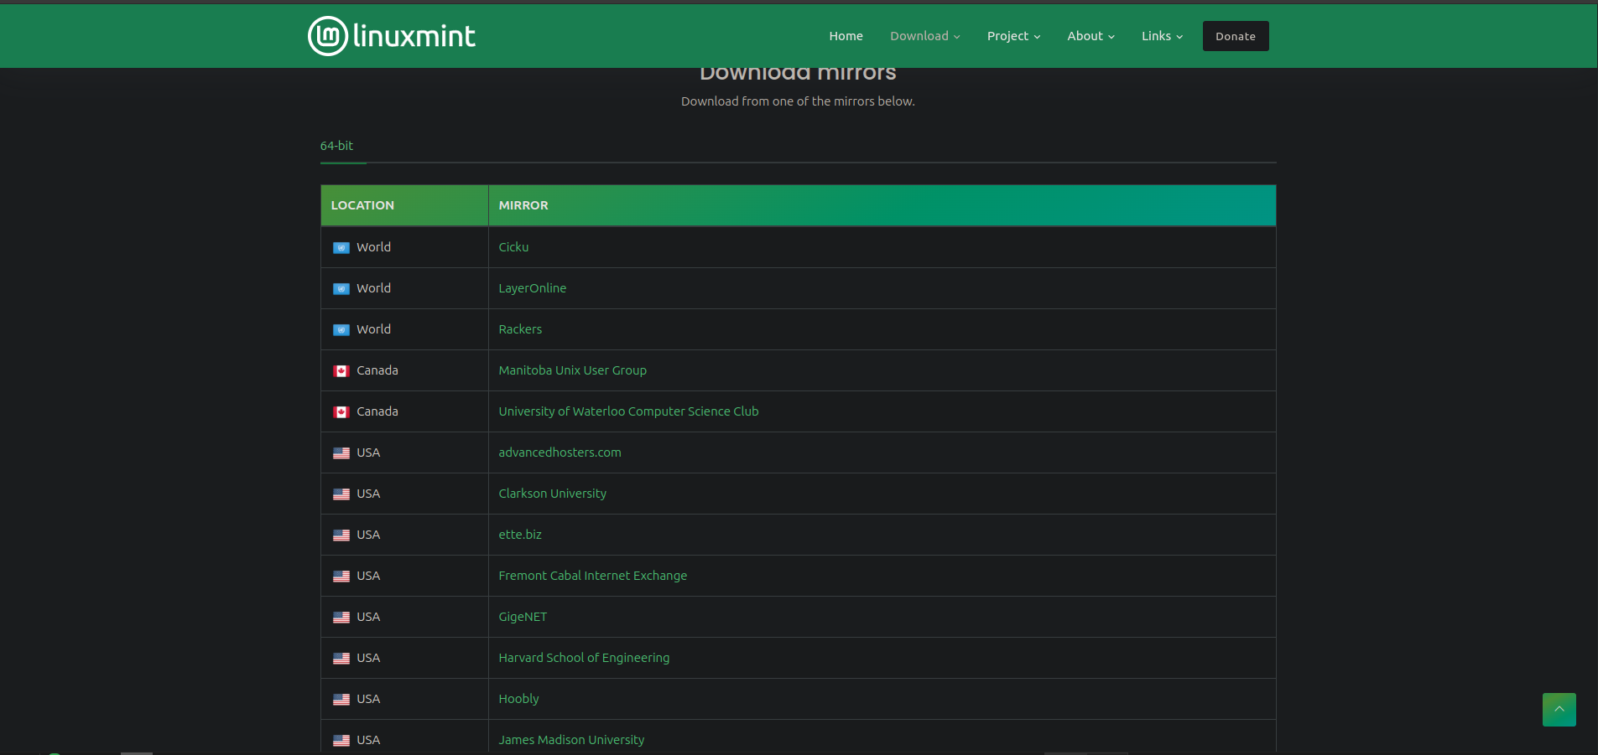Viewport: 1598px width, 755px height.
Task: Click 'USA' text in the GigeNET row
Action: tap(368, 617)
